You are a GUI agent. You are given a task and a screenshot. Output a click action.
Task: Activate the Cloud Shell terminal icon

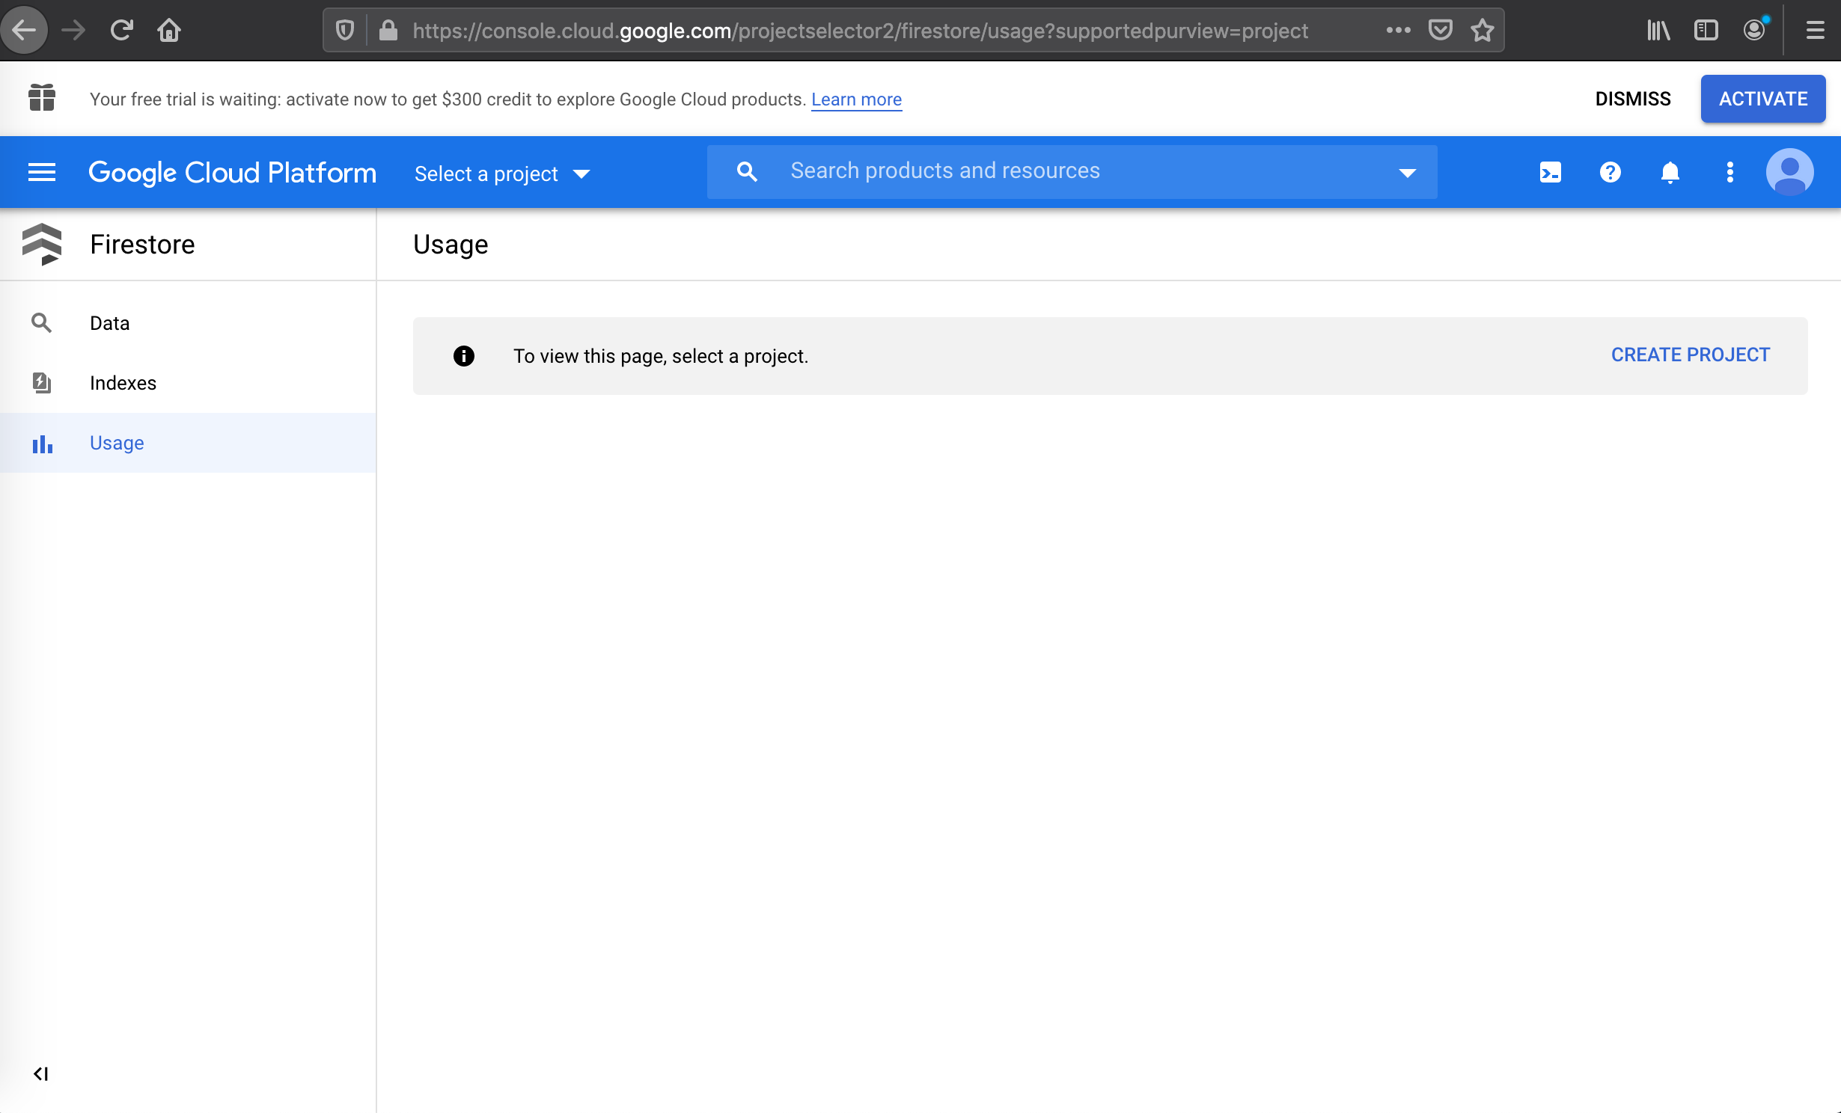pyautogui.click(x=1551, y=172)
